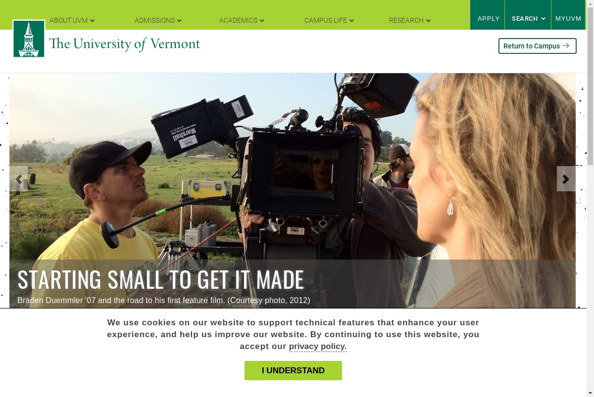The height and width of the screenshot is (397, 594).
Task: Click The University of Vermont wordmark
Action: click(x=124, y=44)
